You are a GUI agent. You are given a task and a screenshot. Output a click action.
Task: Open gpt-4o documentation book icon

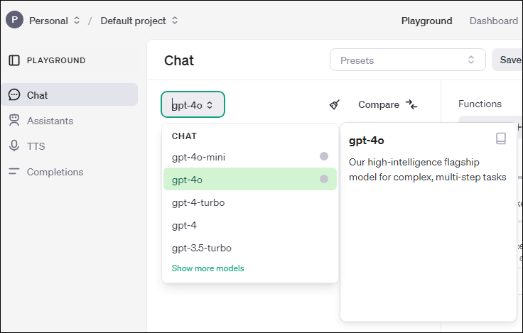pos(501,139)
